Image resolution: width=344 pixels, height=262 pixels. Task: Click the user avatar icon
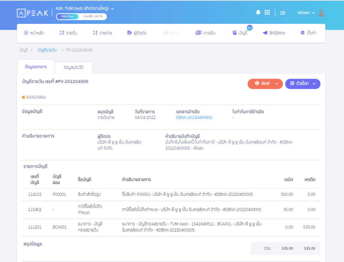click(322, 13)
